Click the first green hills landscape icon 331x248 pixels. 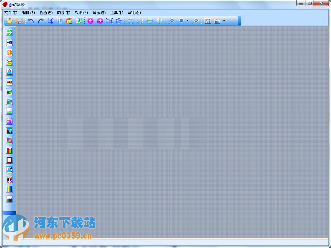click(x=9, y=92)
